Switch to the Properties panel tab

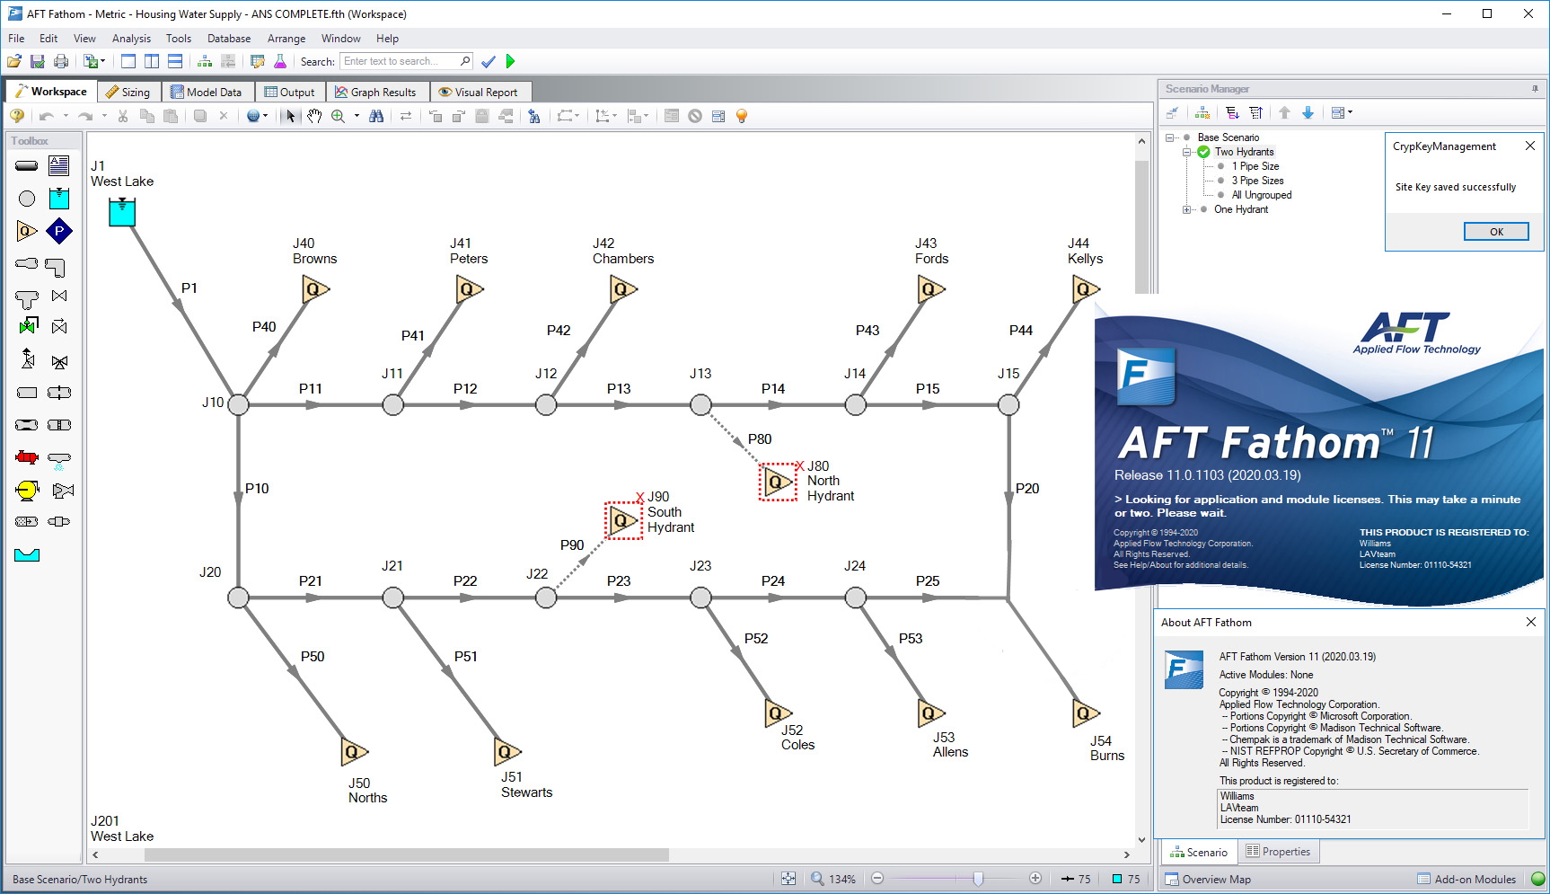coord(1278,852)
